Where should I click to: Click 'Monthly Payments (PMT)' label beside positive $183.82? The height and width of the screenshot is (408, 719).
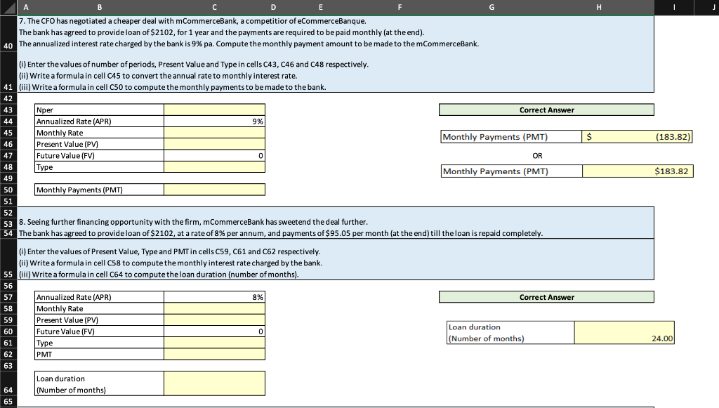click(512, 171)
